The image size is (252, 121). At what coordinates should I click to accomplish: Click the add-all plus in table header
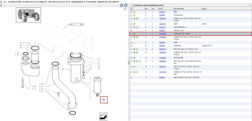point(131,9)
